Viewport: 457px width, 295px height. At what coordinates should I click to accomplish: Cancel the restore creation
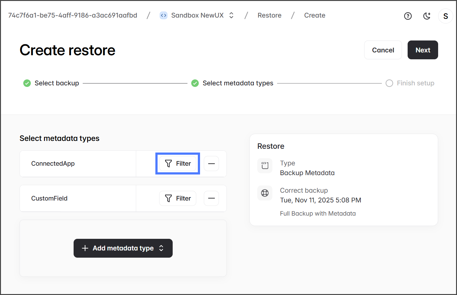click(383, 50)
